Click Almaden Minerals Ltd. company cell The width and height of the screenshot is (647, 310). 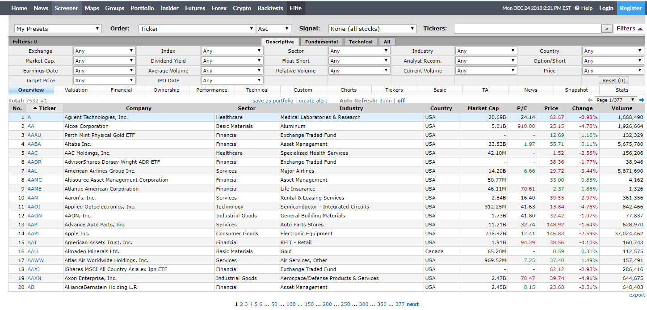pyautogui.click(x=139, y=251)
